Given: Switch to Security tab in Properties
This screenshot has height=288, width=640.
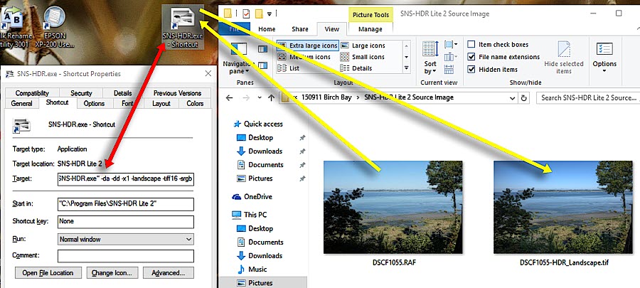Looking at the screenshot, I should pyautogui.click(x=81, y=93).
